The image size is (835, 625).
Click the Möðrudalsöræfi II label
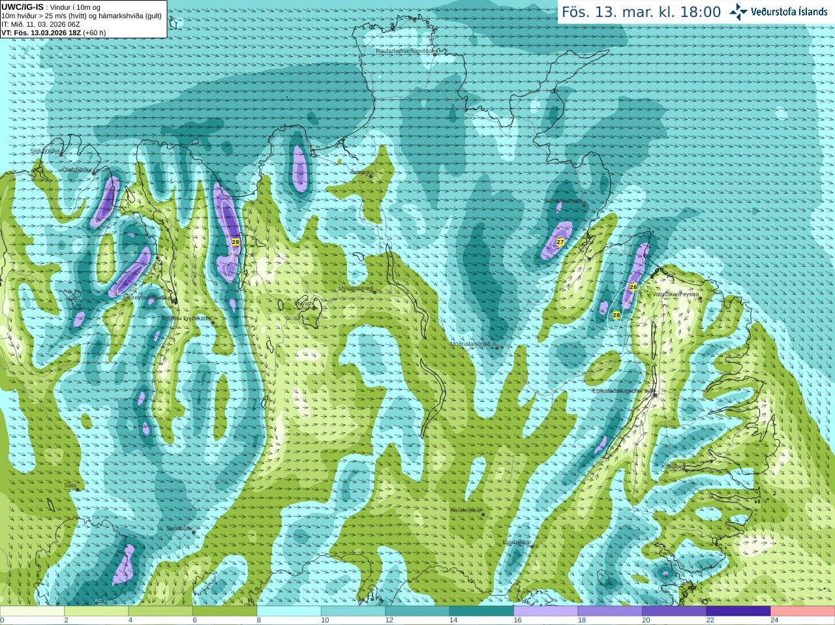coord(473,343)
